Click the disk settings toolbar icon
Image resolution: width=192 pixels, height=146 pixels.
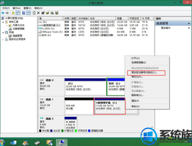57,13
